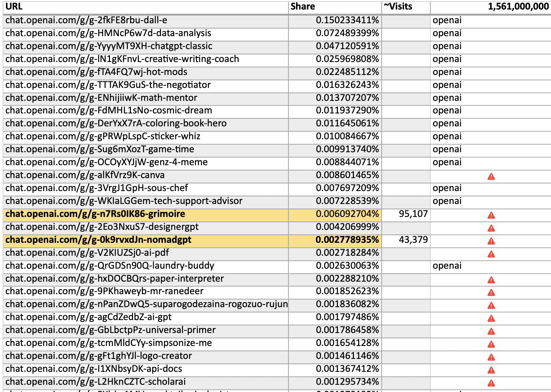
Task: Select the mr-ranedeer URL cell
Action: point(146,292)
